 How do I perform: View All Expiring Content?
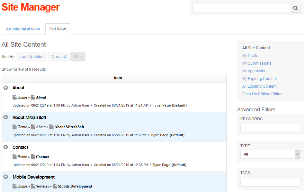point(259,86)
